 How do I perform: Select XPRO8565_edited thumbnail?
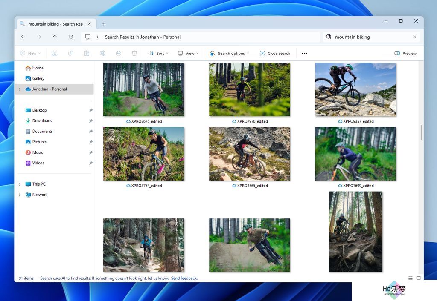point(249,154)
